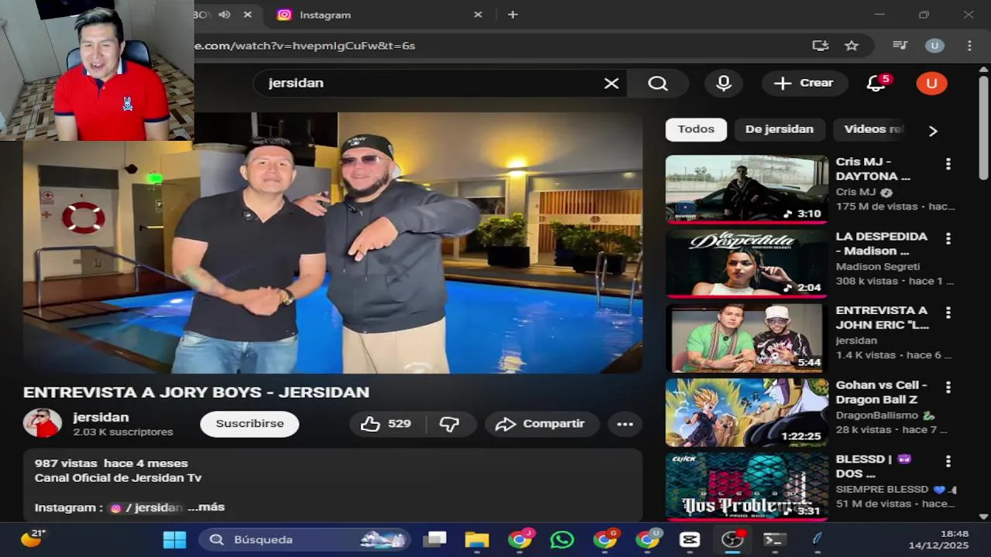Open the Cris MJ - DAYTONA video title
Image resolution: width=991 pixels, height=557 pixels.
[874, 169]
